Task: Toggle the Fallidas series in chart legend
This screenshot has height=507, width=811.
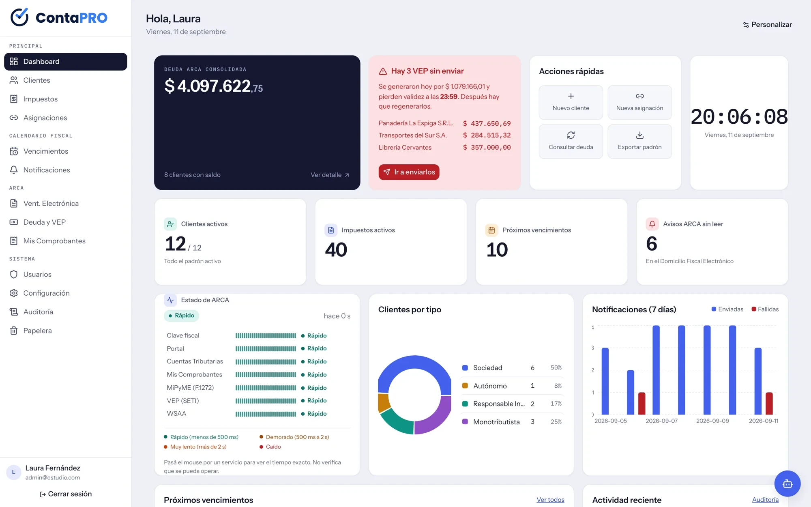Action: [x=765, y=309]
